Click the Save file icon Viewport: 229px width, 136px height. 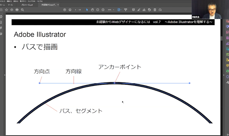[1, 10]
